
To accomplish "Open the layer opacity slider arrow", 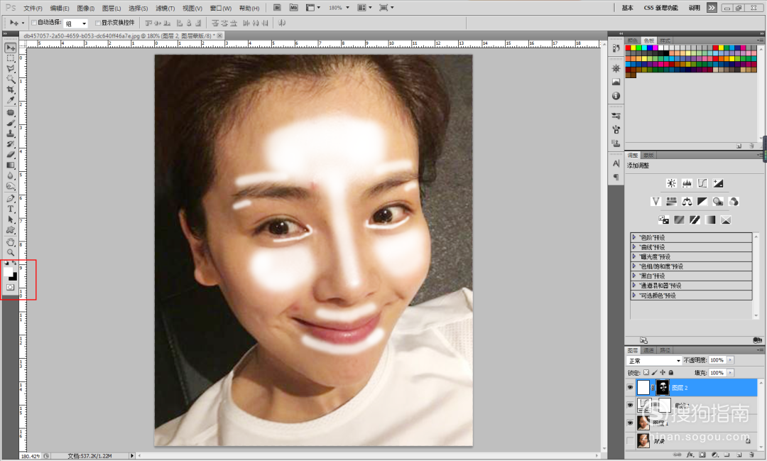I will pos(730,361).
